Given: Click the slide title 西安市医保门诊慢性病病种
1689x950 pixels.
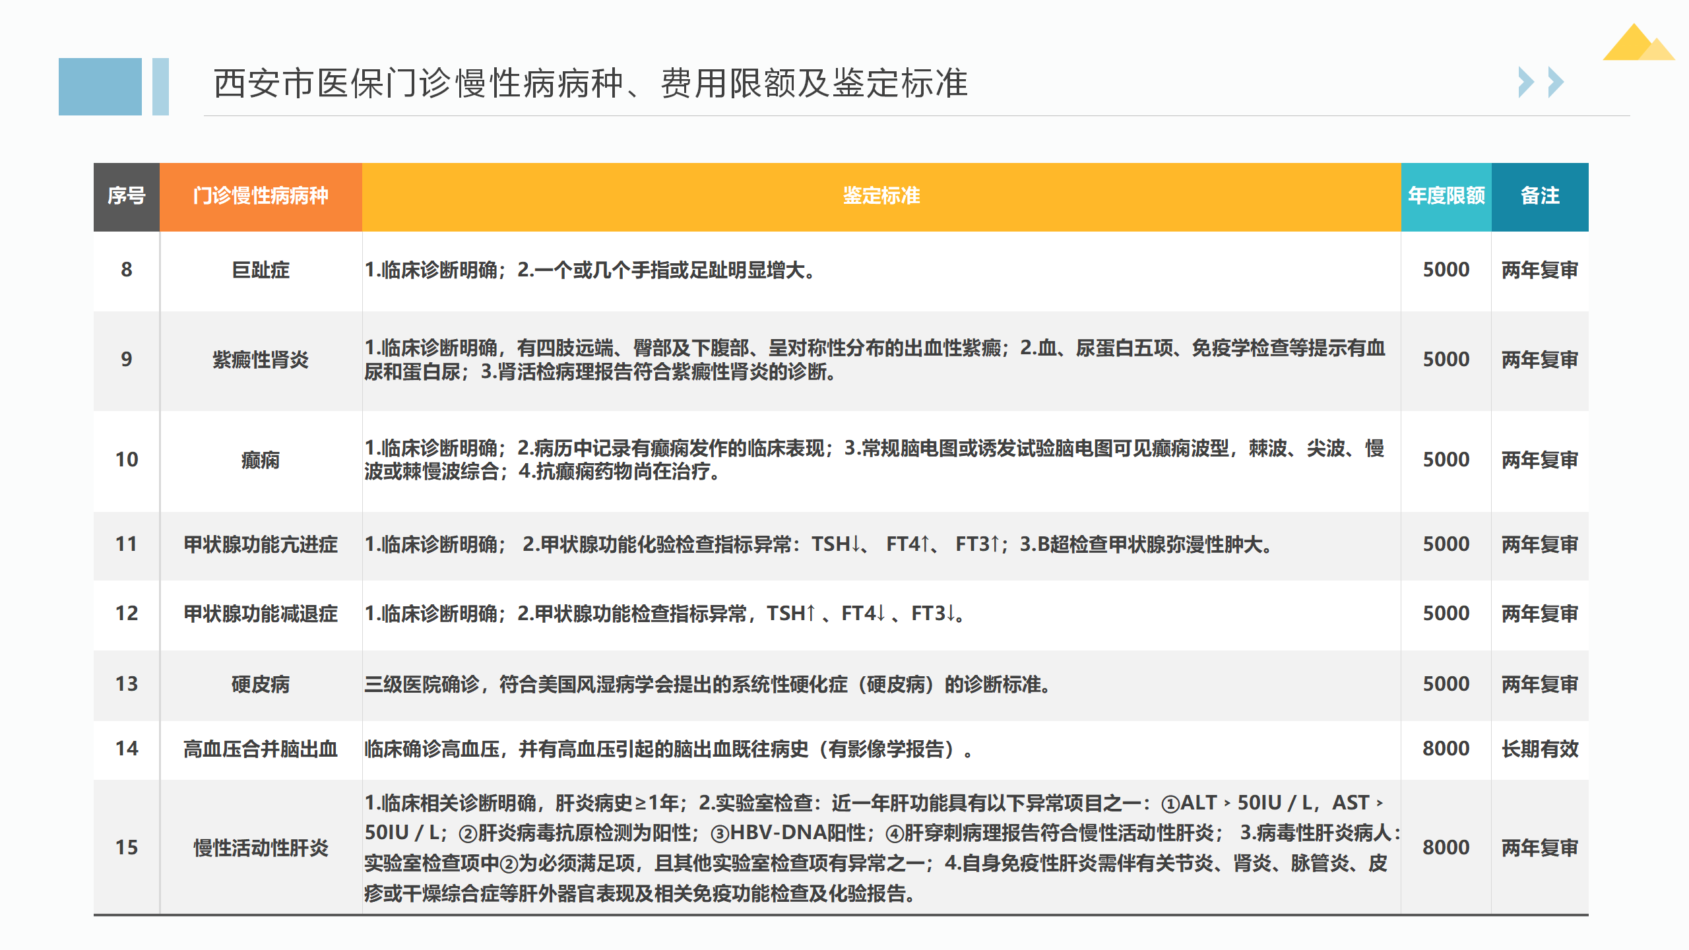Looking at the screenshot, I should coord(590,84).
